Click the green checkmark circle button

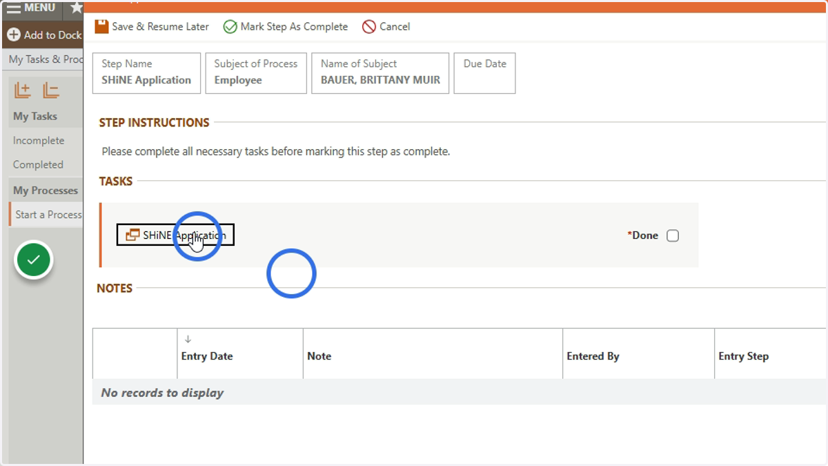coord(33,260)
